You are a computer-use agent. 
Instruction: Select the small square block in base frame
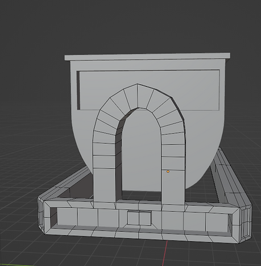(139, 218)
